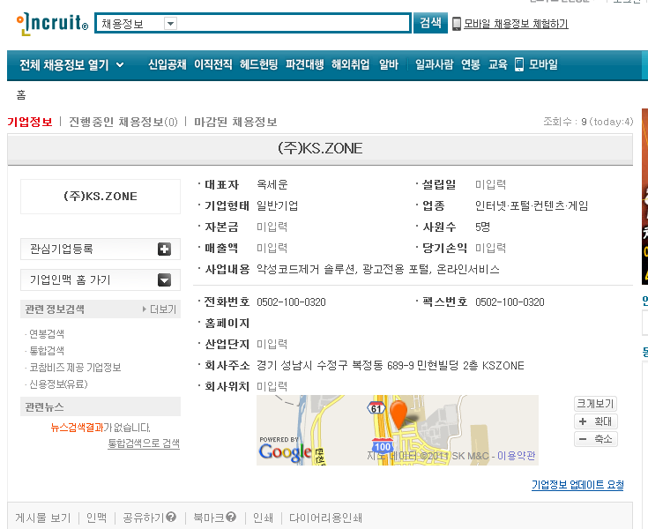
Task: Click the help icon next to 공유하기
Action: (x=171, y=518)
